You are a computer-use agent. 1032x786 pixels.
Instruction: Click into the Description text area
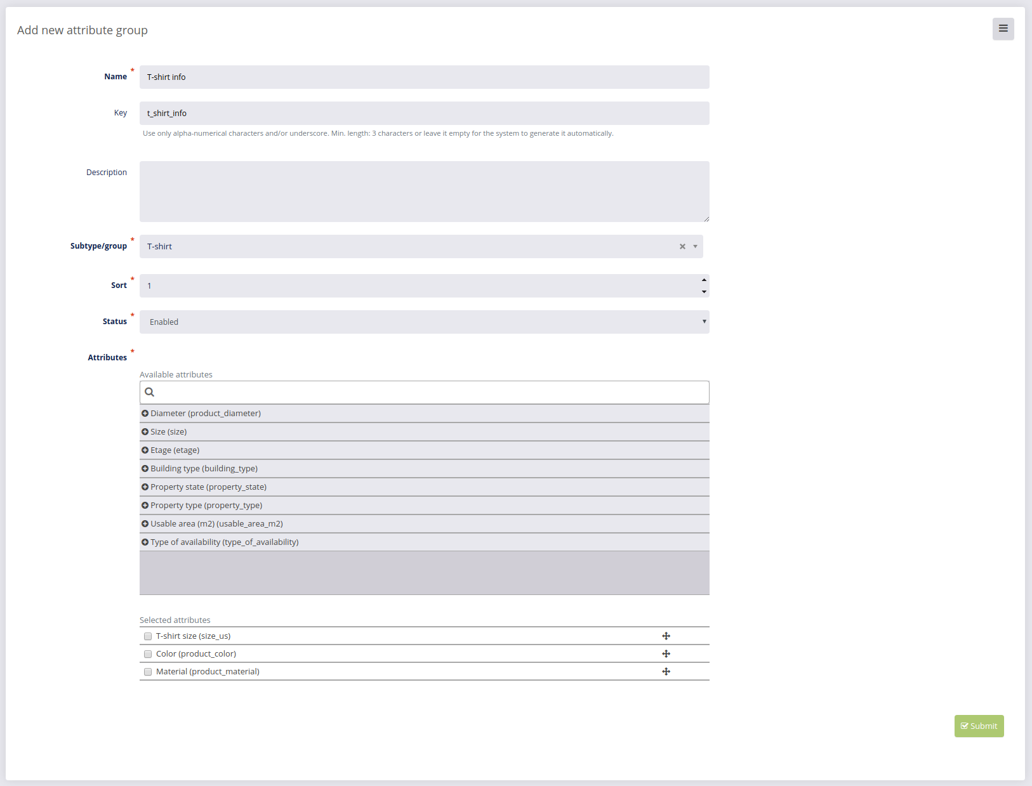pos(424,192)
